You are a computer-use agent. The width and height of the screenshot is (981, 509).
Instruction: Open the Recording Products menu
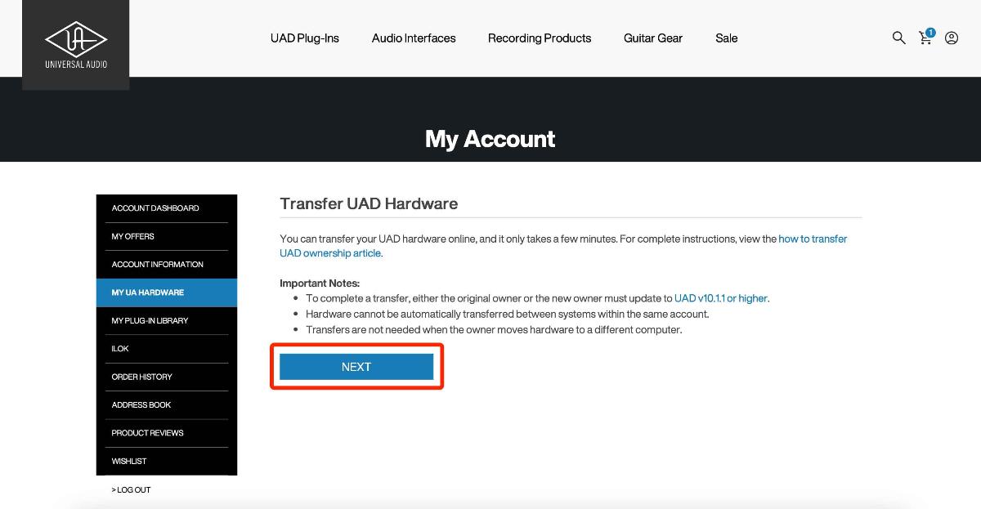pos(540,38)
